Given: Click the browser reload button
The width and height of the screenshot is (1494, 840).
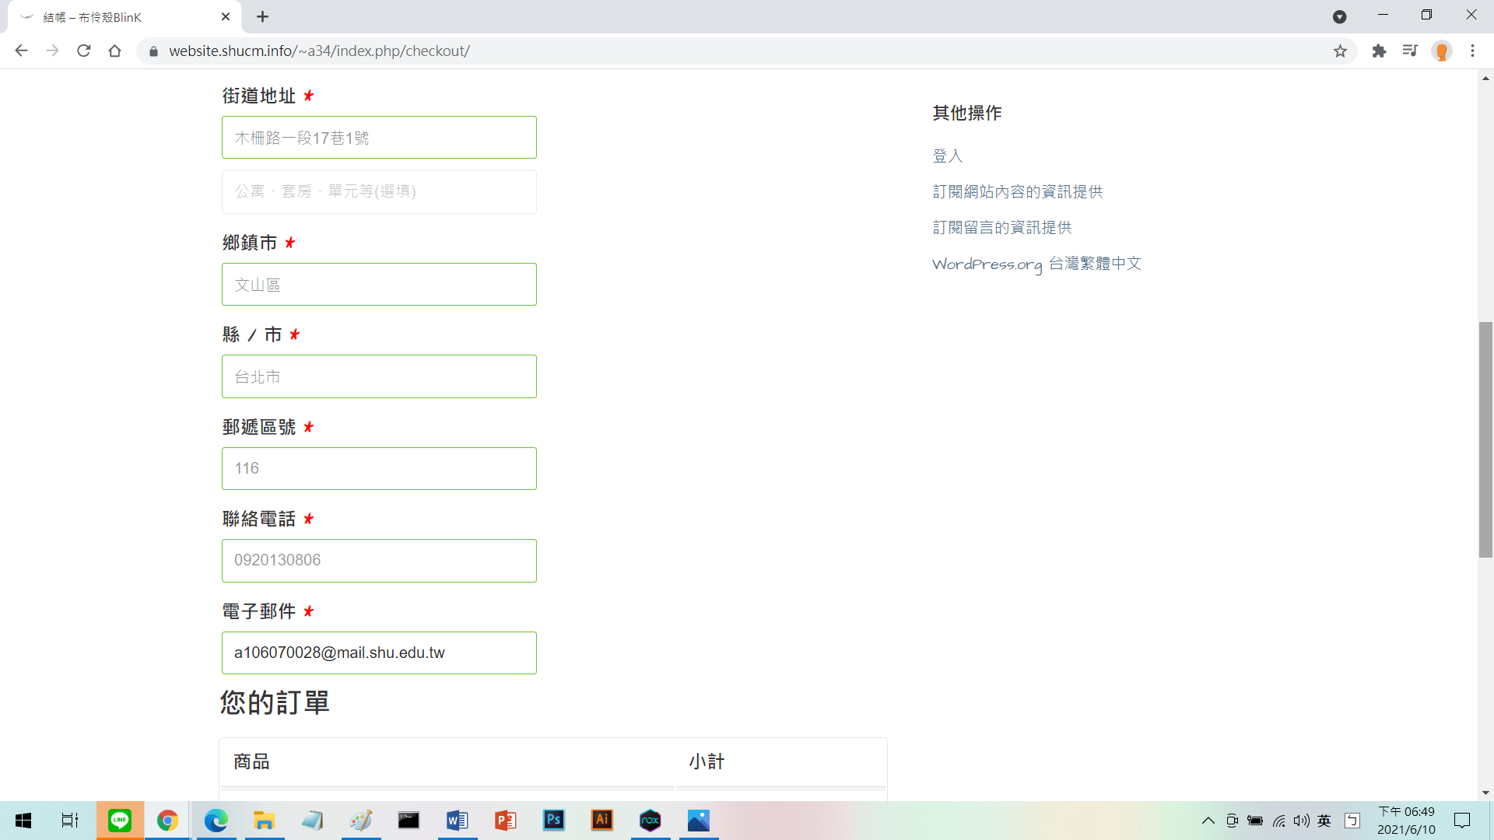Looking at the screenshot, I should pyautogui.click(x=84, y=51).
